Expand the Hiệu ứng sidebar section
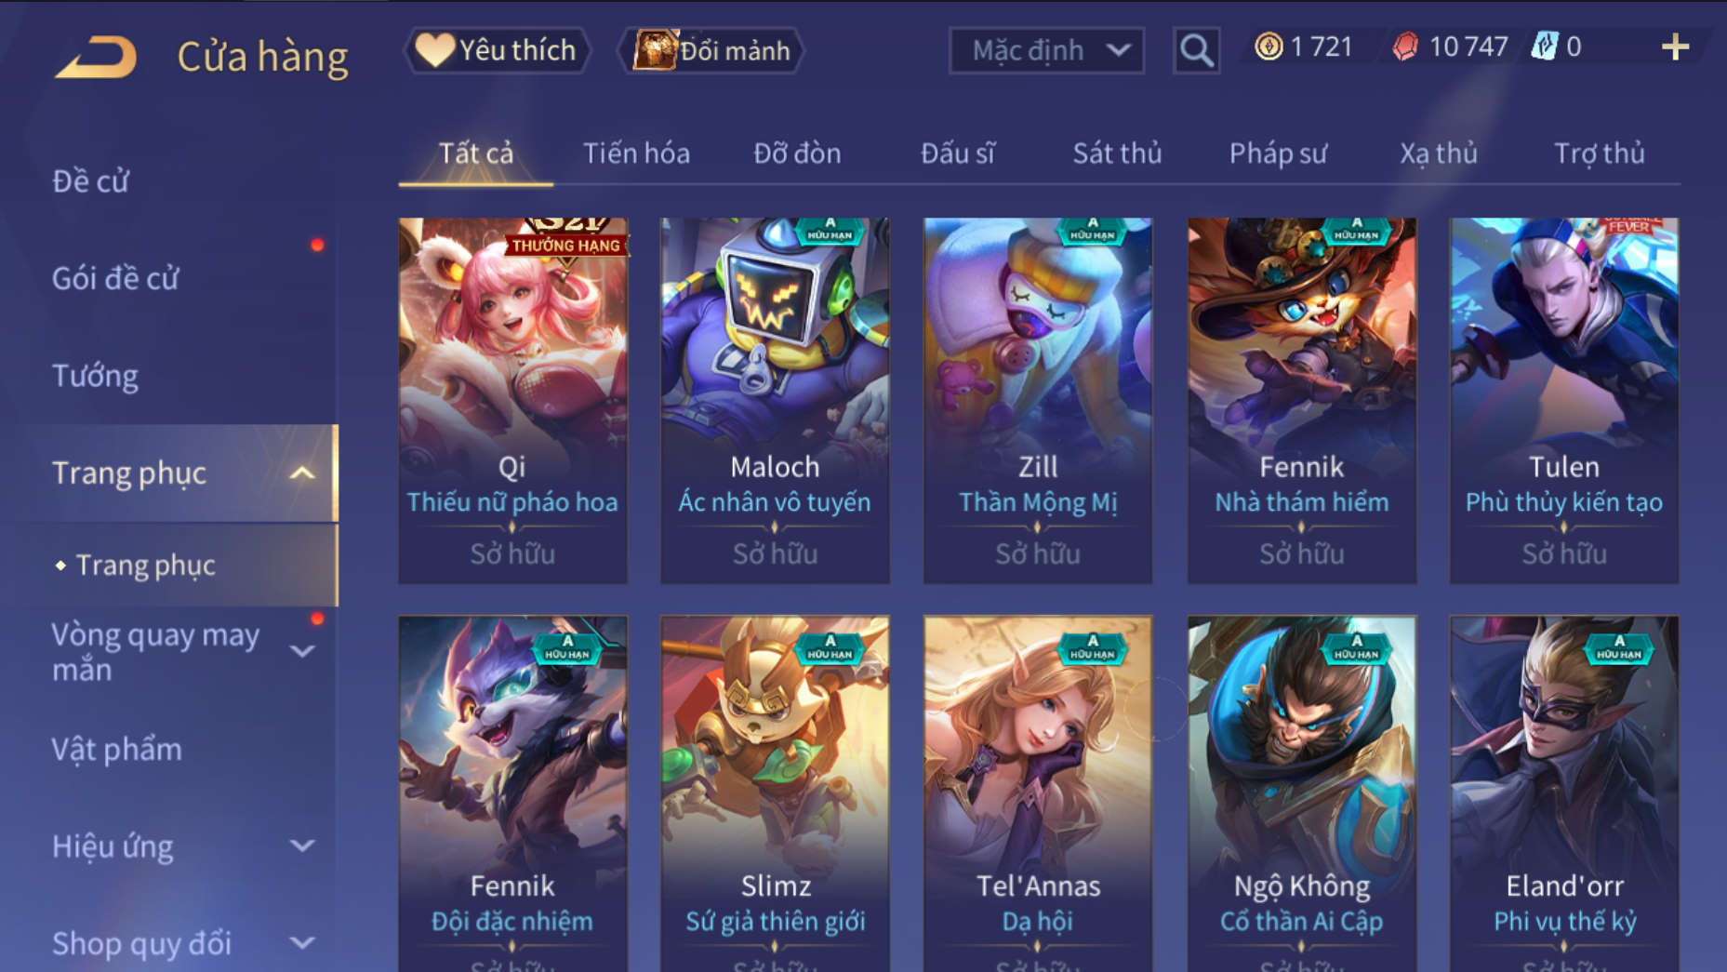The height and width of the screenshot is (972, 1727). tap(302, 846)
